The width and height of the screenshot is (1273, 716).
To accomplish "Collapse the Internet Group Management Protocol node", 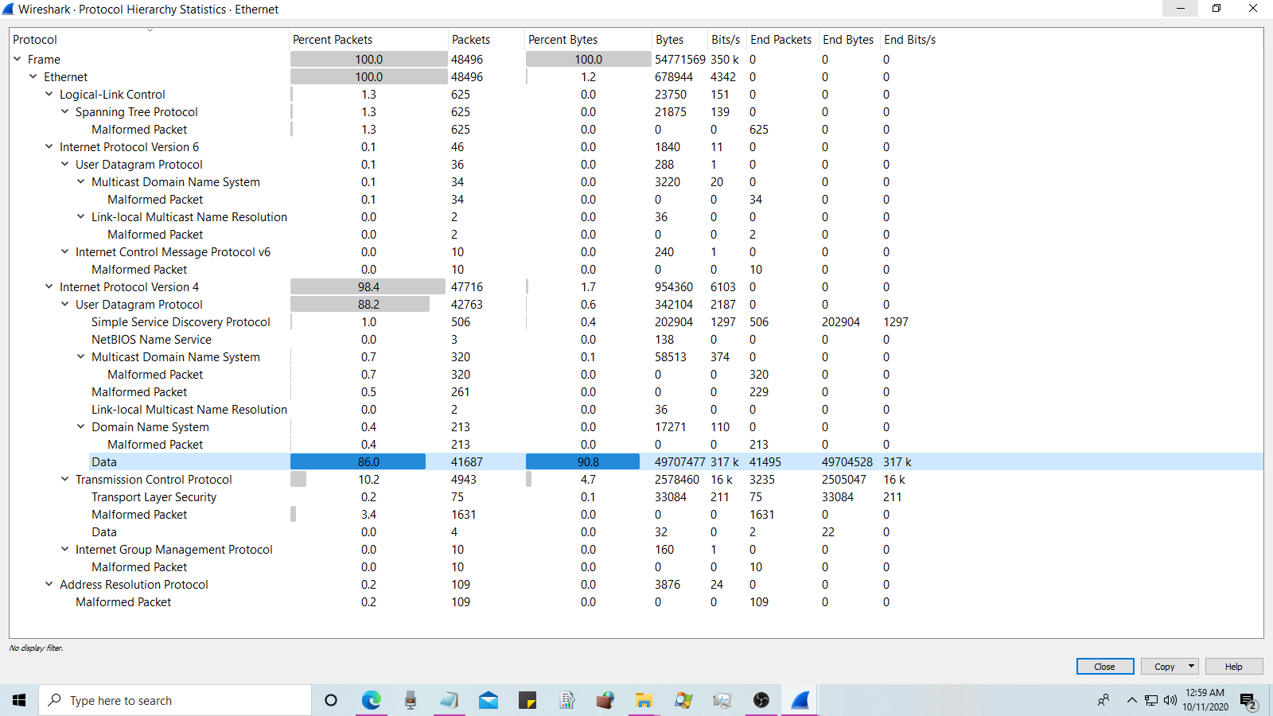I will [65, 549].
